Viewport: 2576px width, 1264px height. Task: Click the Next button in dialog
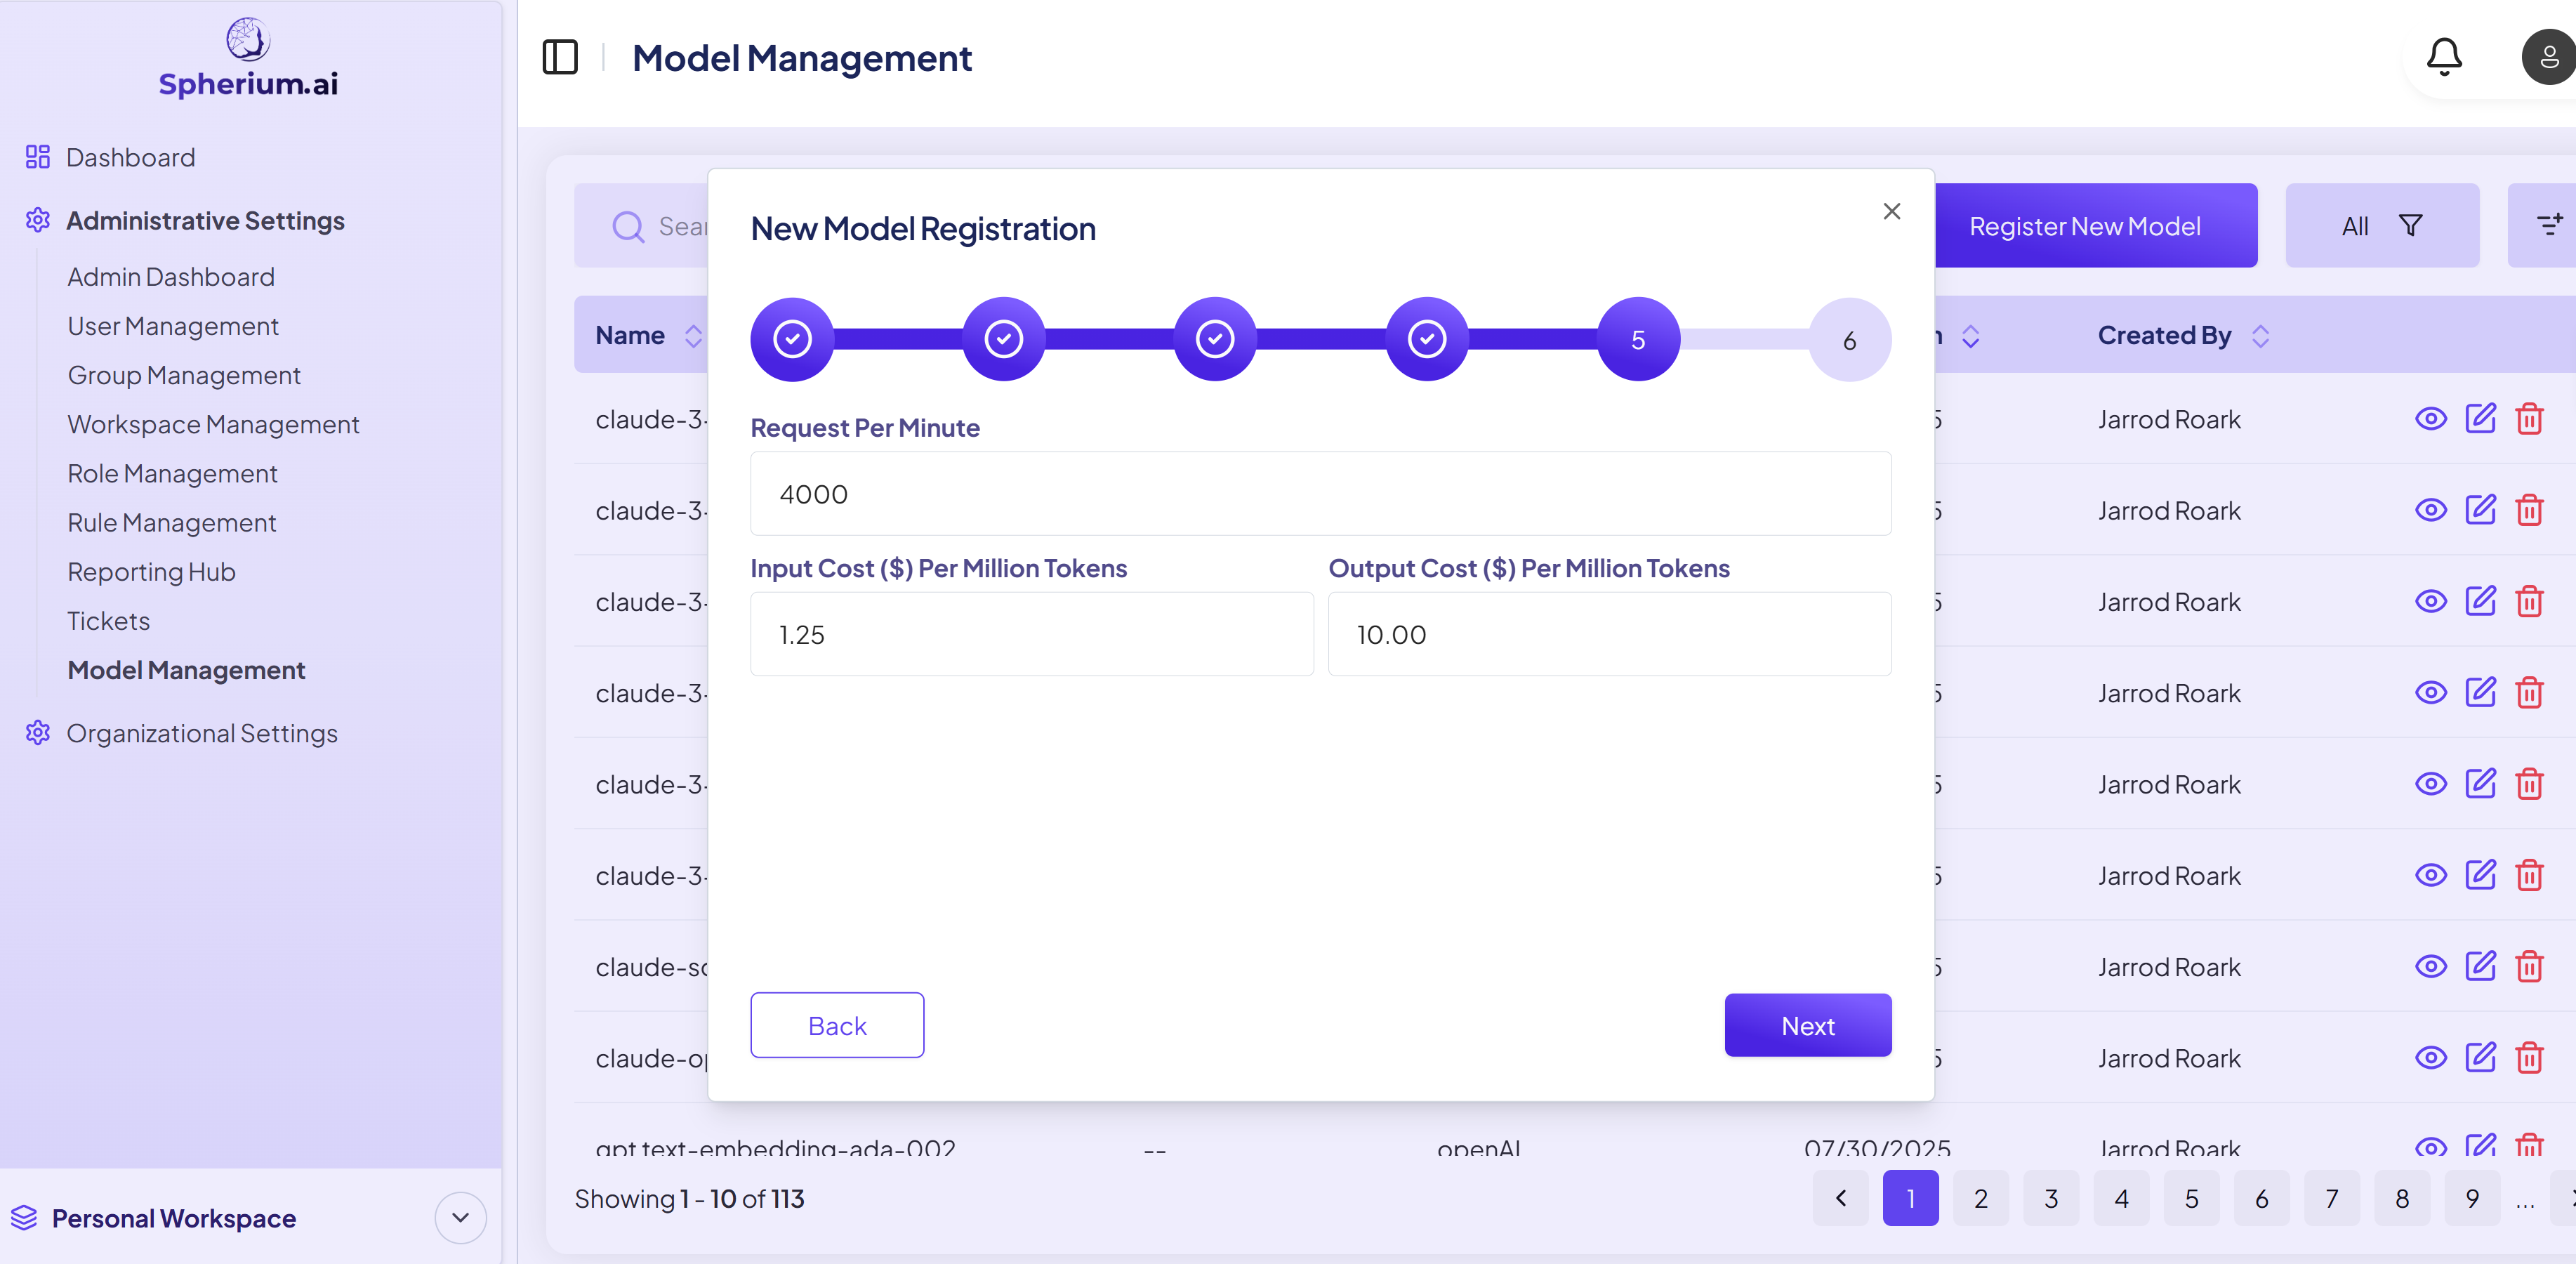coord(1807,1025)
